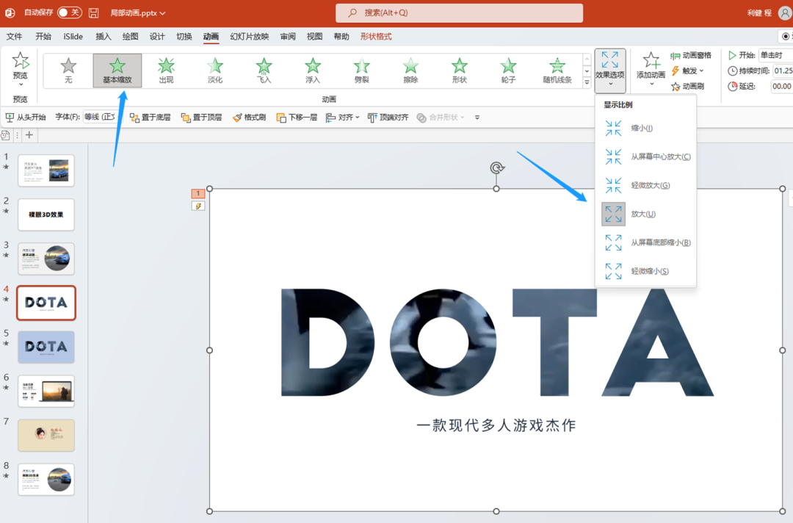Select the 基本缩放 animation effect
The image size is (793, 523).
pyautogui.click(x=117, y=71)
